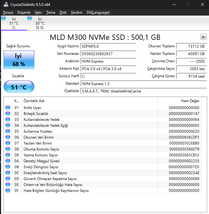Open the Tema menu
Image resolution: width=209 pixels, height=214 pixels.
(x=51, y=12)
